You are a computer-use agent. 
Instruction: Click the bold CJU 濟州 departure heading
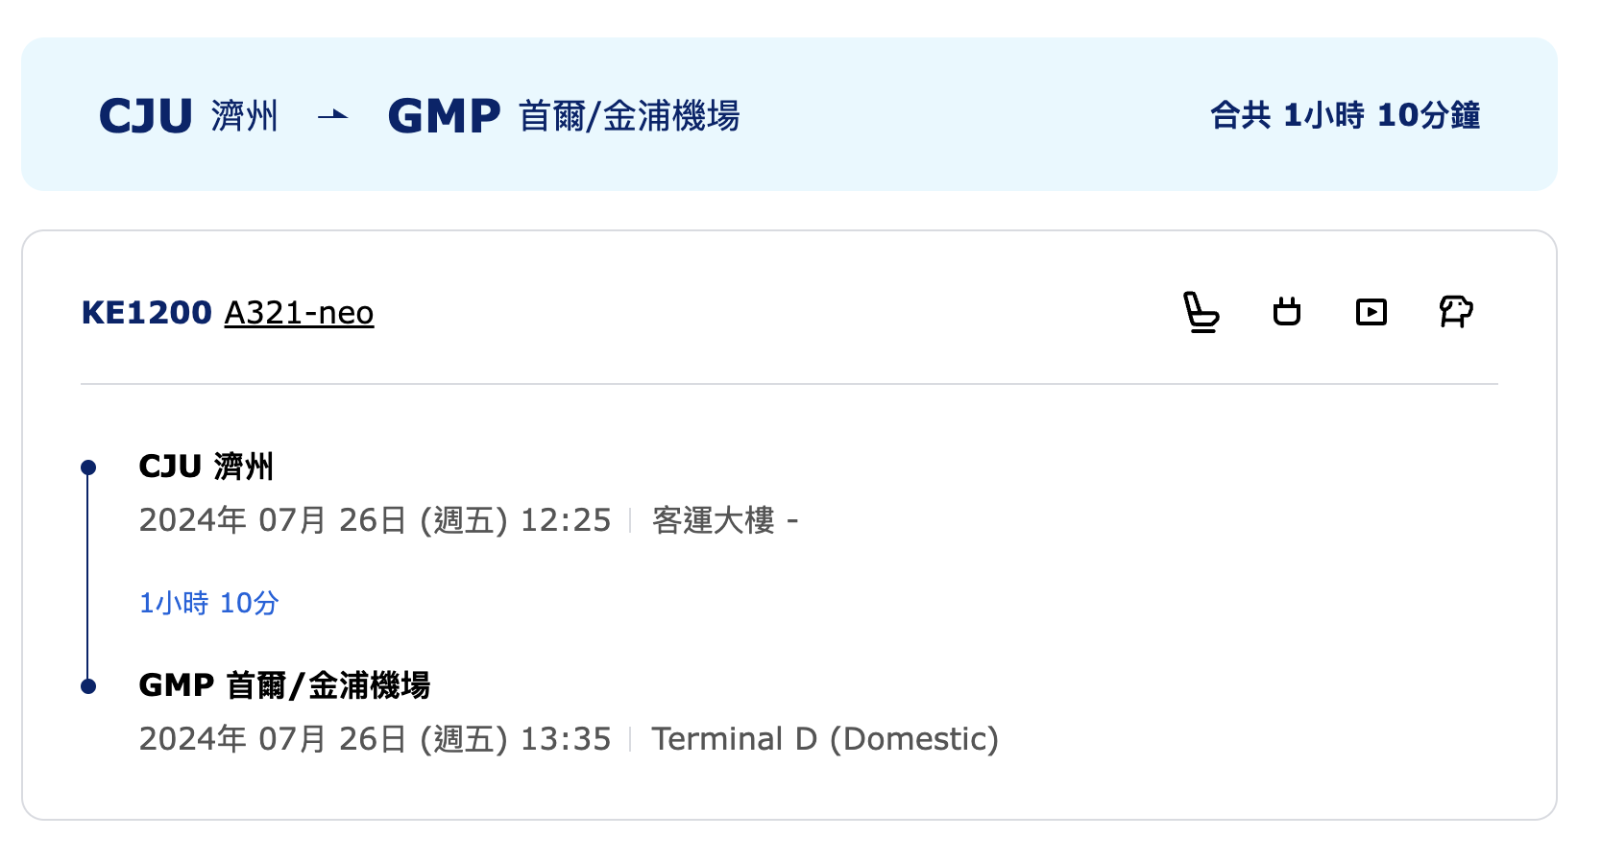click(x=206, y=467)
